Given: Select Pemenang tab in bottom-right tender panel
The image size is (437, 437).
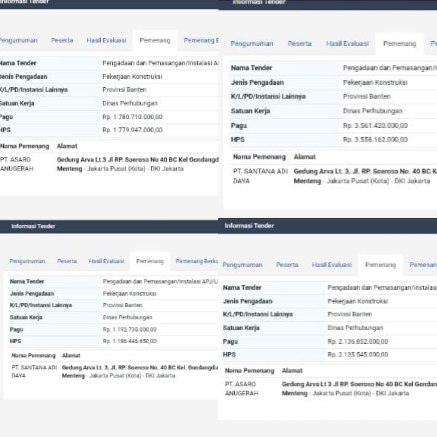Looking at the screenshot, I should pos(380,265).
